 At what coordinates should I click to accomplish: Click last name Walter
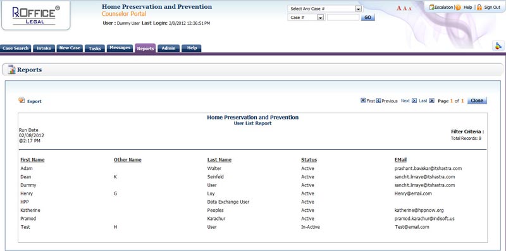214,168
